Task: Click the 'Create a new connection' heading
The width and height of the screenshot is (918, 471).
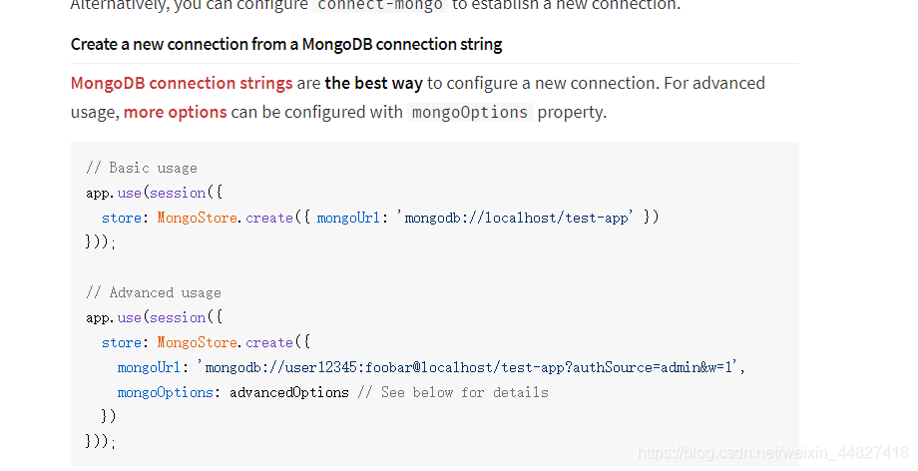Action: pyautogui.click(x=286, y=44)
